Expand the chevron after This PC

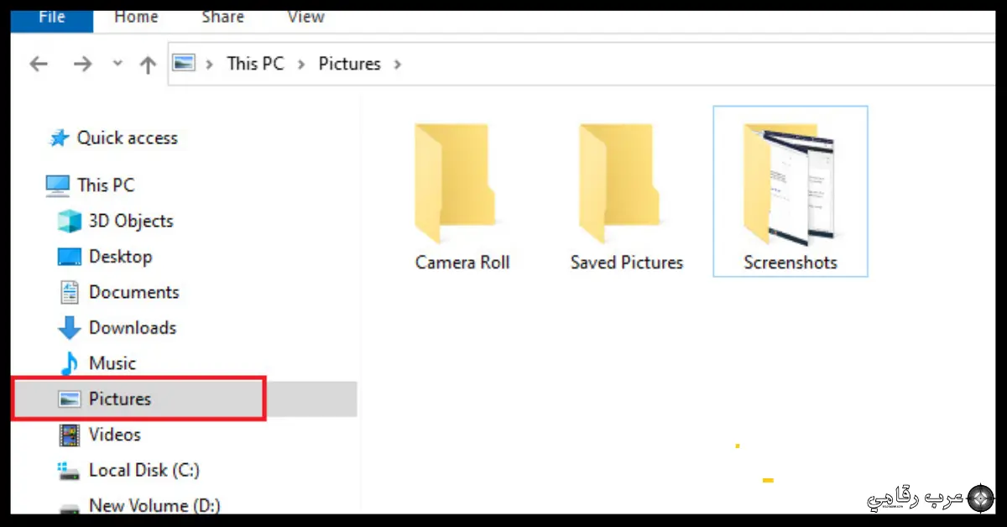301,64
